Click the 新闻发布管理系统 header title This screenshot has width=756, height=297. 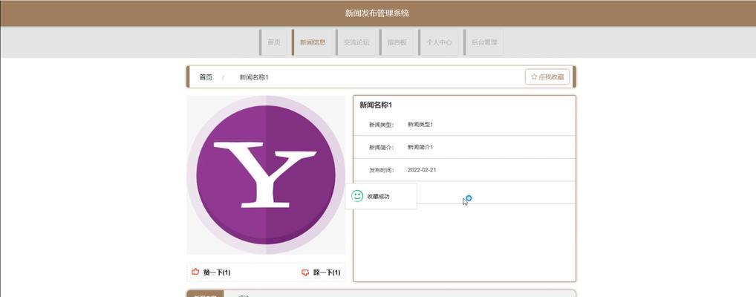point(377,13)
